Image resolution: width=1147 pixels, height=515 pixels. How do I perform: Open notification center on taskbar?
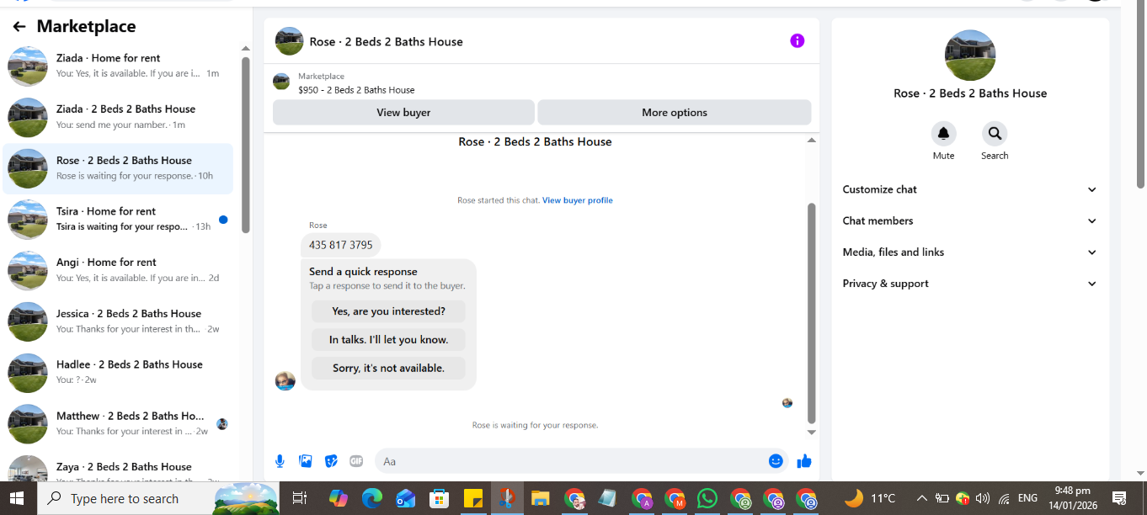(1119, 498)
